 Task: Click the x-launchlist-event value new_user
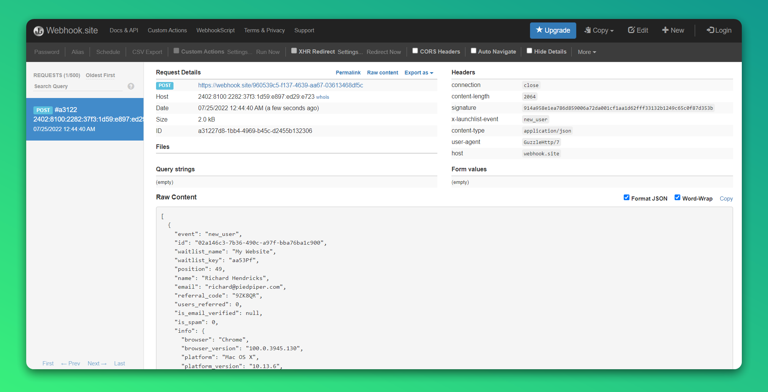pyautogui.click(x=535, y=120)
